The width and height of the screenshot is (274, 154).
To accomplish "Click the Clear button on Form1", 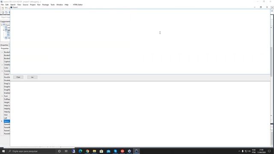I will tap(18, 77).
